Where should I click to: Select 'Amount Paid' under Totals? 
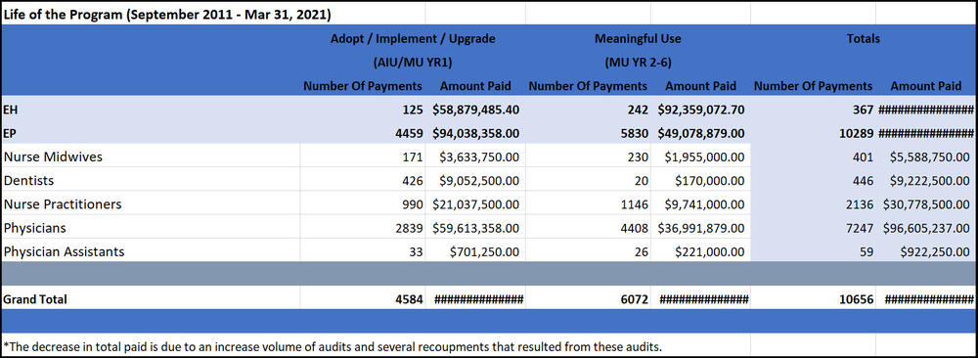(925, 86)
